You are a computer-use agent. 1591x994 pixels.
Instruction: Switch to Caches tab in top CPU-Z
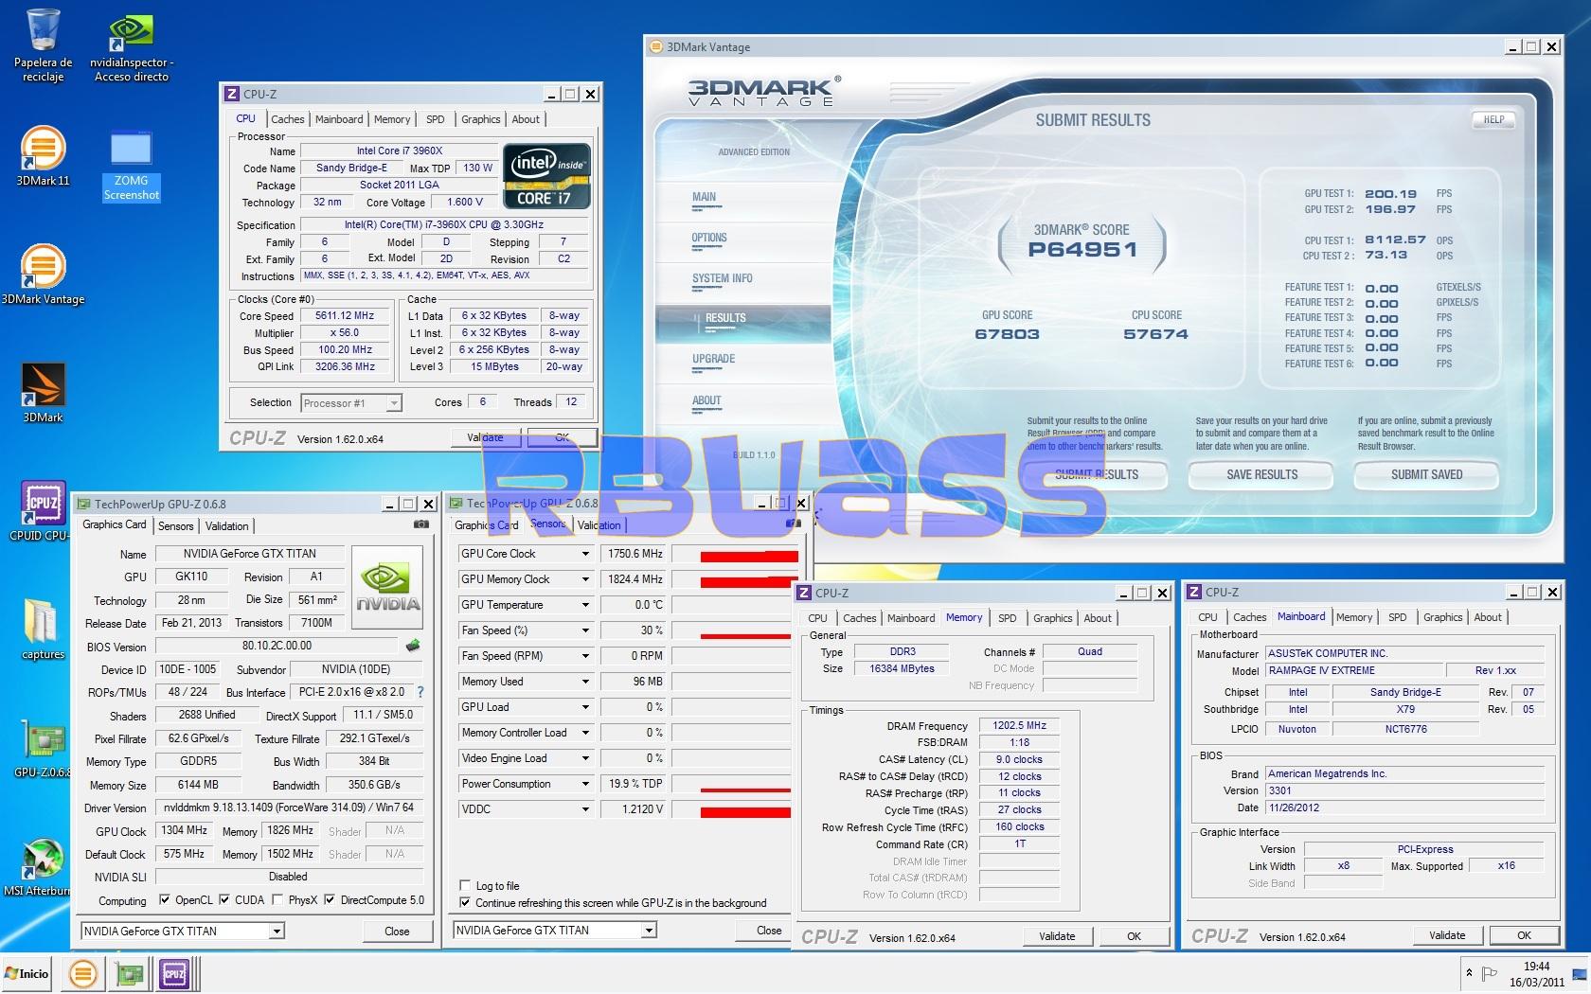[x=287, y=119]
